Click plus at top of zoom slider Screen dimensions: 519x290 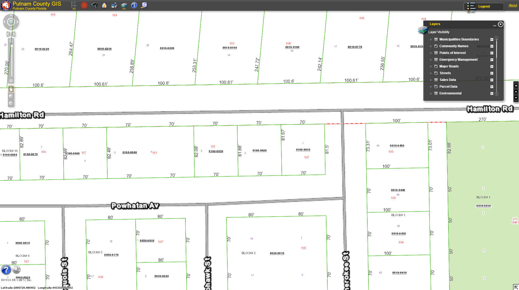tap(11, 41)
